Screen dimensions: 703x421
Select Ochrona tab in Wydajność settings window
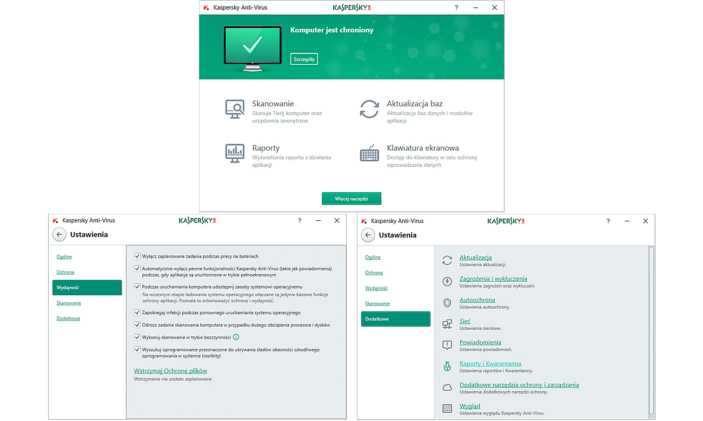coord(65,272)
